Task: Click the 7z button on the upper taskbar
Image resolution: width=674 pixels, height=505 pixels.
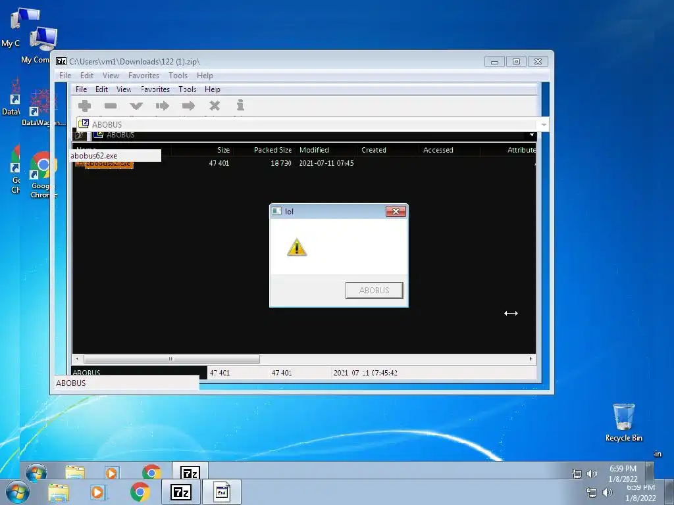Action: coord(190,471)
